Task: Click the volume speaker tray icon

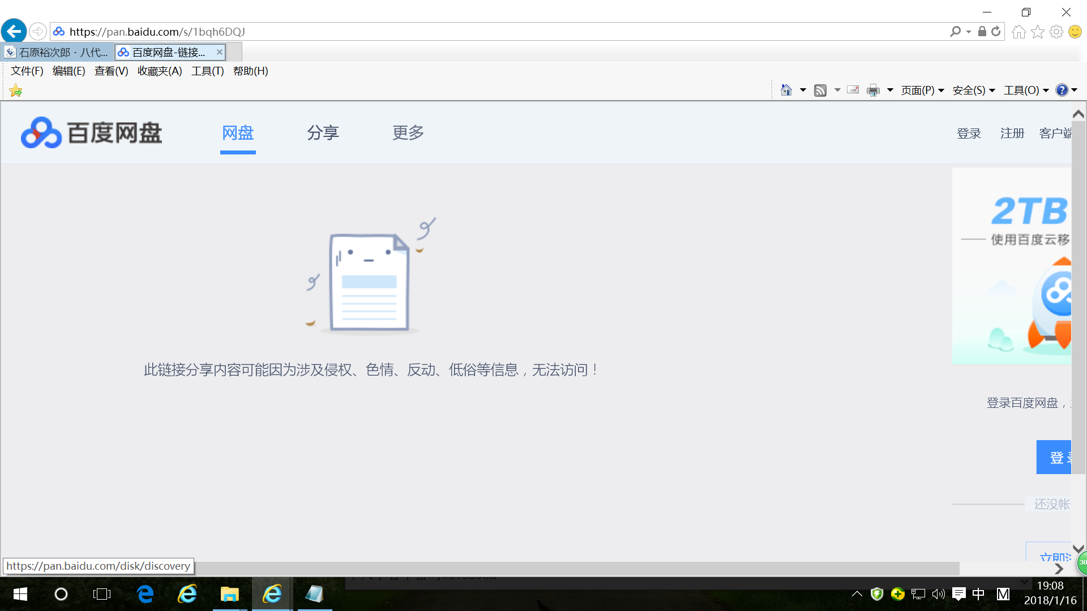Action: click(938, 594)
